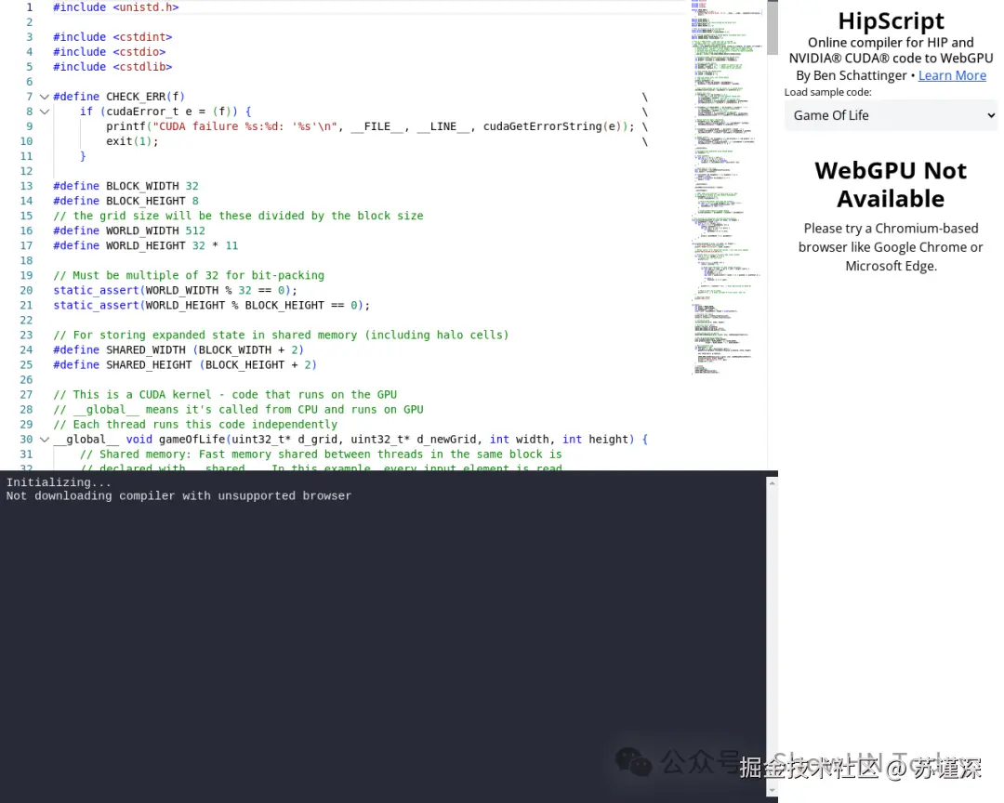Click line number 27 in the gutter
The height and width of the screenshot is (803, 1004).
(x=26, y=395)
